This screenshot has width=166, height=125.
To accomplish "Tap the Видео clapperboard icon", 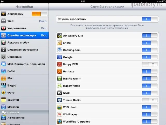I will point(3,85).
